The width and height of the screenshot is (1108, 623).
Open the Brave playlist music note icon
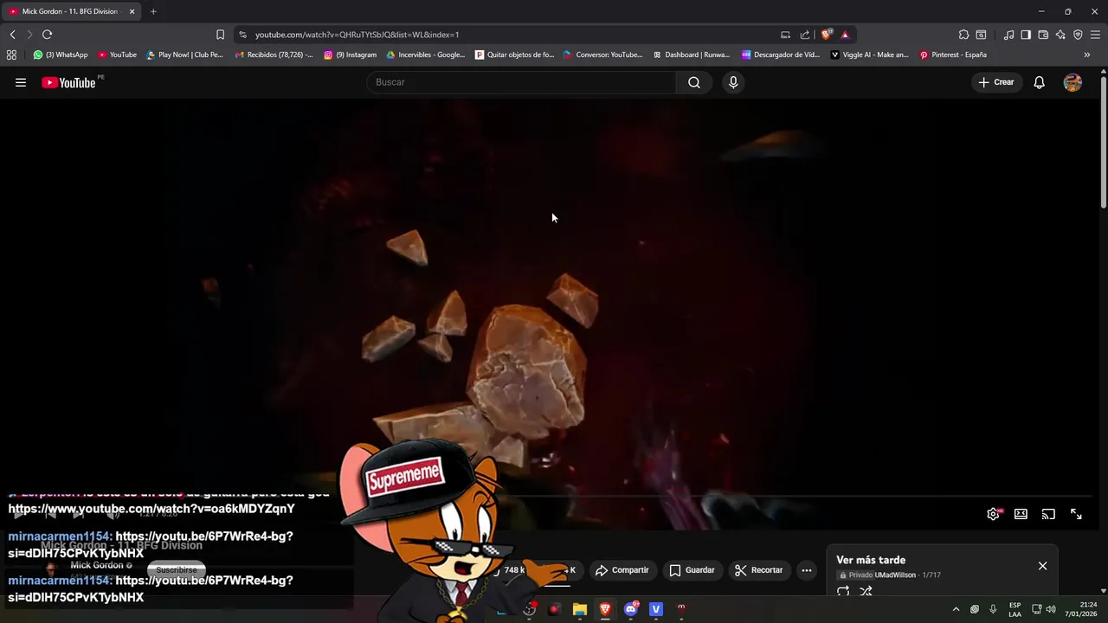coord(1008,35)
